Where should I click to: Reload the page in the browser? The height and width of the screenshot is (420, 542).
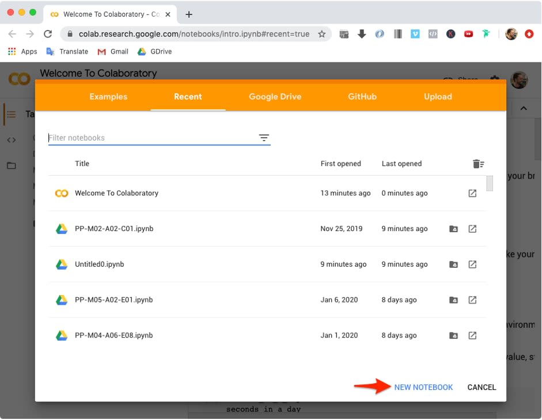[x=48, y=34]
